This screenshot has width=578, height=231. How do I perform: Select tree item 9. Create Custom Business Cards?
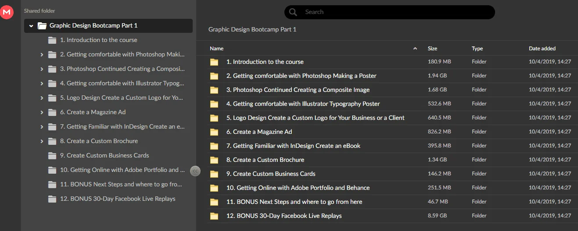[104, 155]
